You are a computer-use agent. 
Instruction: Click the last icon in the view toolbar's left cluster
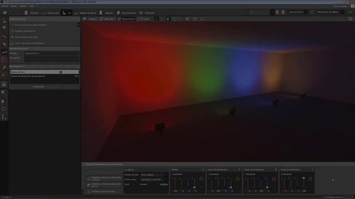202,19
